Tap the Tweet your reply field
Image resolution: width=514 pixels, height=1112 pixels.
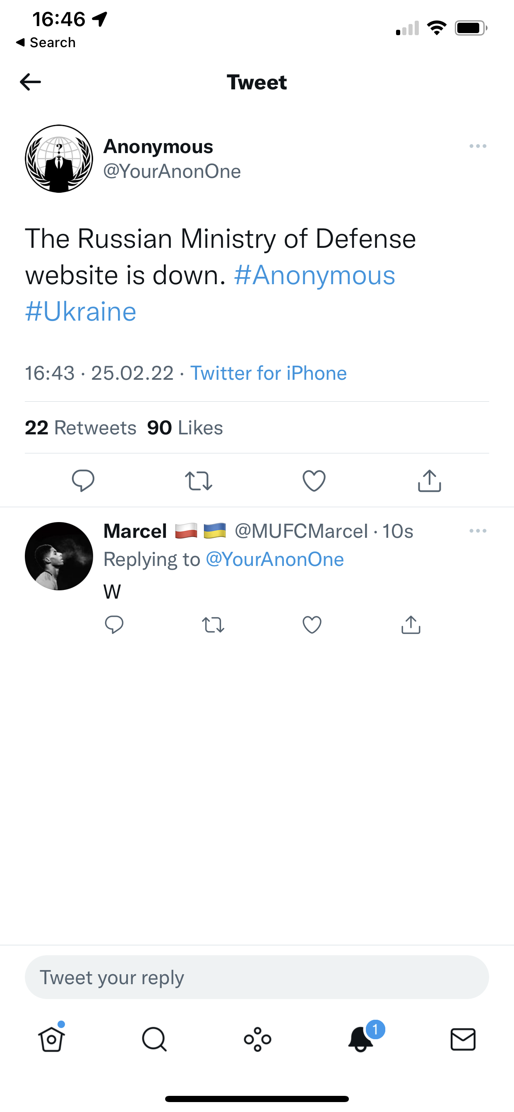coord(257,977)
